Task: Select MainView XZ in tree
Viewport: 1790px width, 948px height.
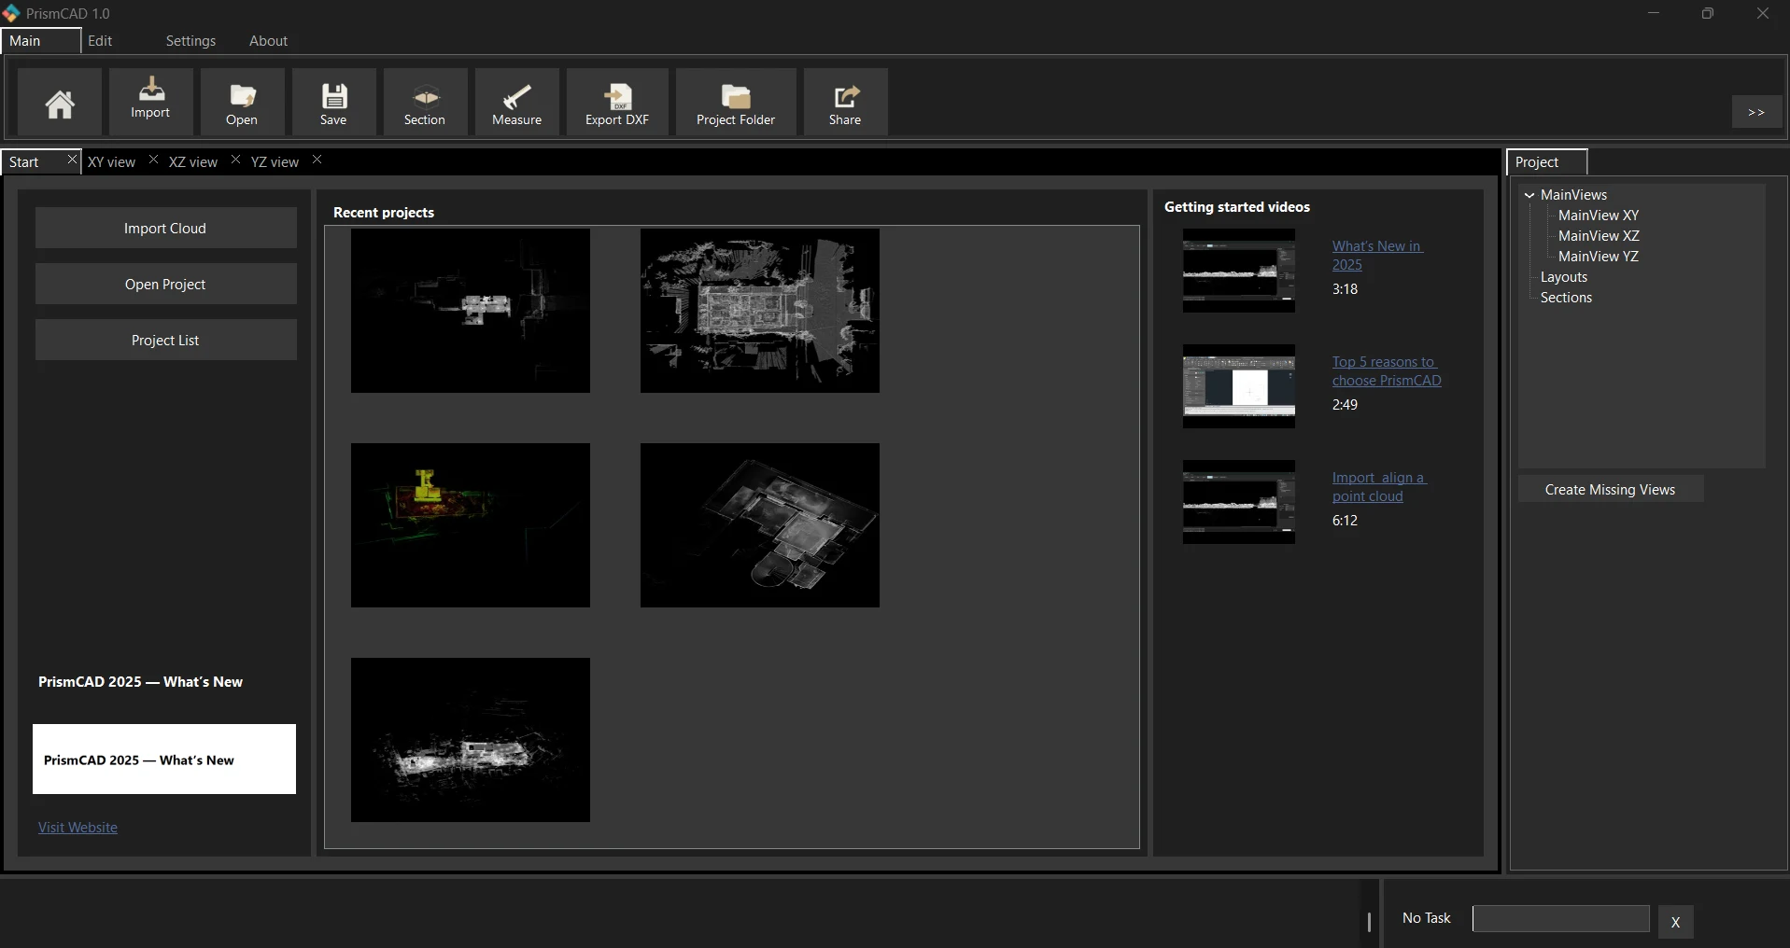Action: tap(1599, 236)
